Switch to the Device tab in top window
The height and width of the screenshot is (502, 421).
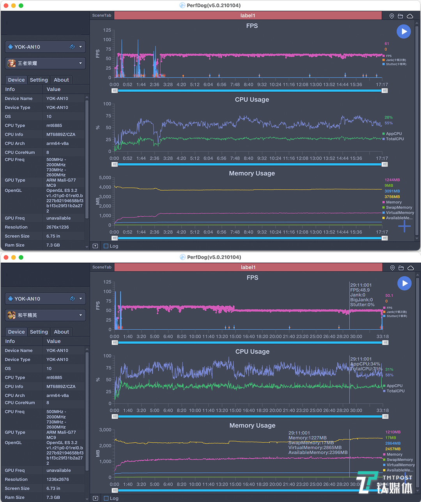point(16,80)
